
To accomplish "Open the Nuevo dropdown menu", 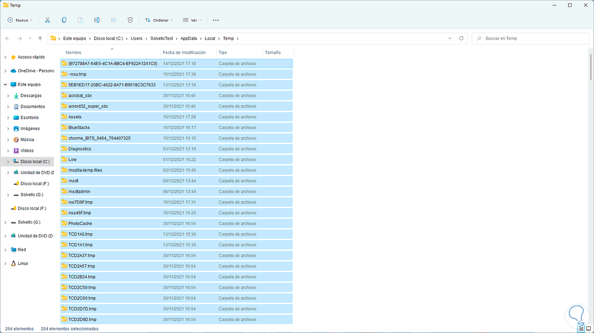I will click(20, 20).
